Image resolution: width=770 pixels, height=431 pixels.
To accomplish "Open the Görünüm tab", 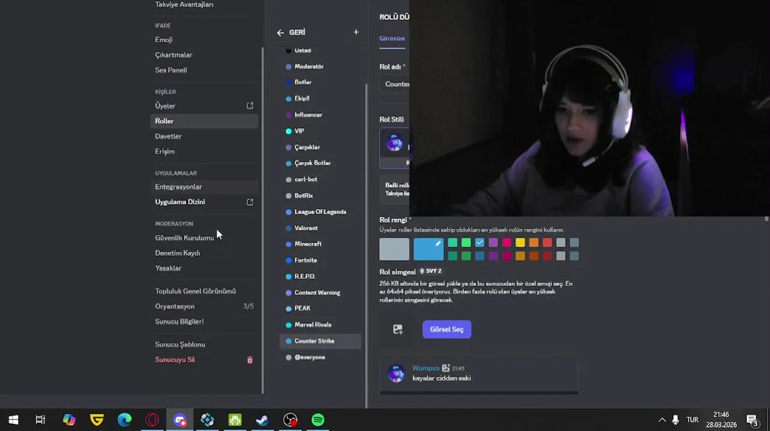I will point(392,38).
